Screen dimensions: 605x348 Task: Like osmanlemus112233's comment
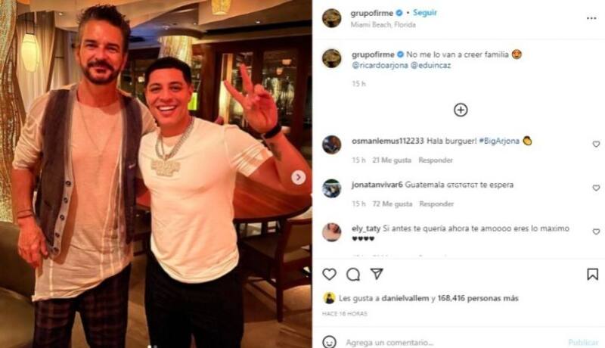pos(596,144)
